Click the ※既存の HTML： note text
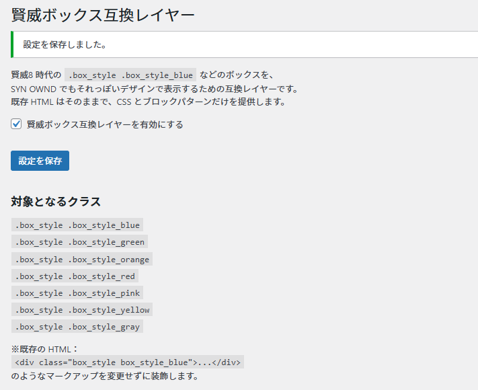The image size is (478, 390). pos(45,349)
